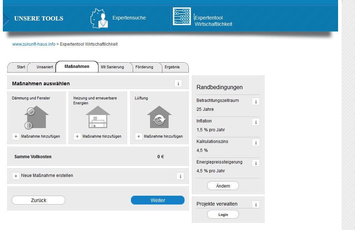Click the abacus Expertentool icon
Image resolution: width=355 pixels, height=230 pixels.
coord(182,16)
